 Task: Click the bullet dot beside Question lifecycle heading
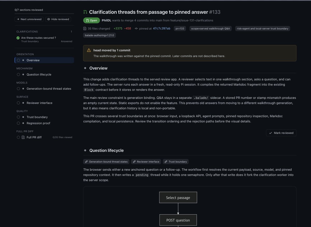pos(85,150)
